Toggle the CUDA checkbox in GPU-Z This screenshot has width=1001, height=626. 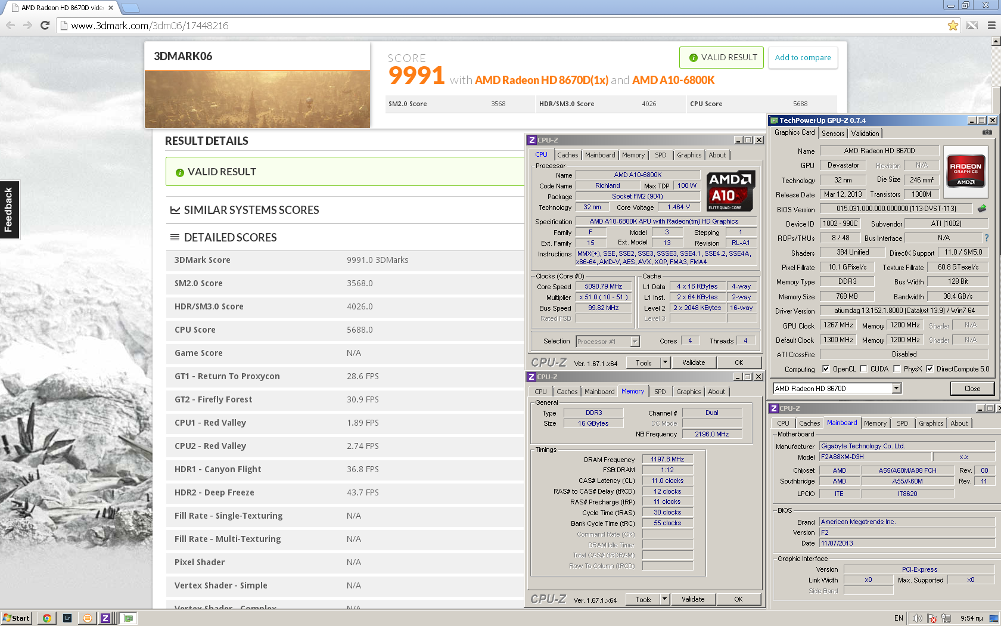click(x=863, y=368)
